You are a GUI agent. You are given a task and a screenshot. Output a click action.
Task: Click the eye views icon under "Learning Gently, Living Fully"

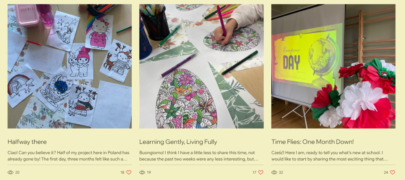click(x=142, y=172)
